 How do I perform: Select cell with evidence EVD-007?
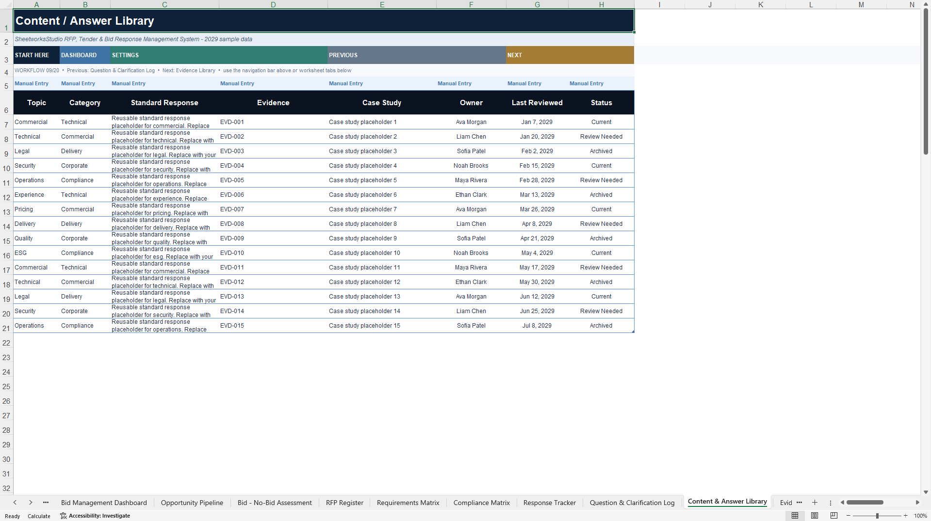point(273,209)
